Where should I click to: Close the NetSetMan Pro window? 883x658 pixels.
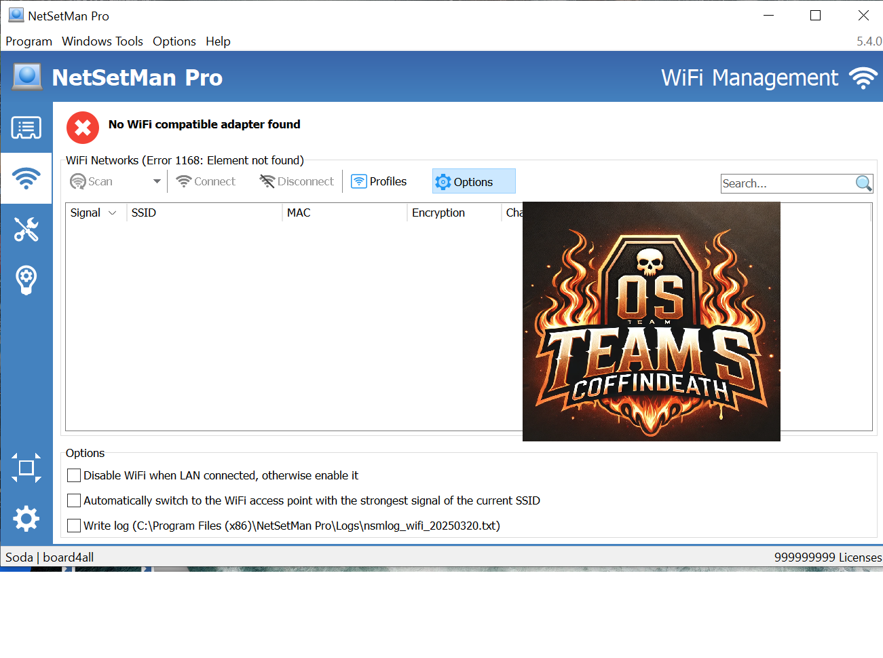(x=863, y=15)
